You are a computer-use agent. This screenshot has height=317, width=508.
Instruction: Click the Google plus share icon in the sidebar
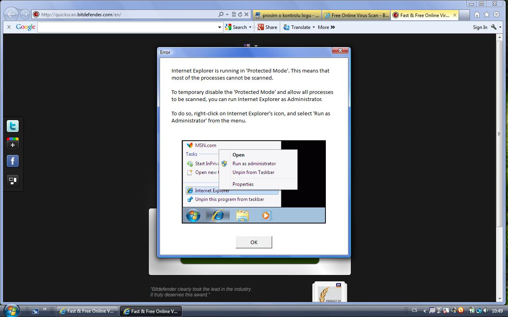click(x=13, y=143)
